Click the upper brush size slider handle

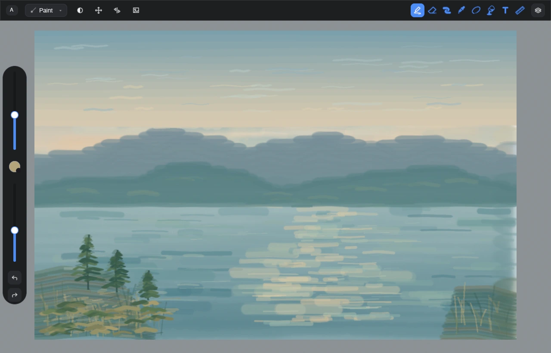click(x=15, y=115)
